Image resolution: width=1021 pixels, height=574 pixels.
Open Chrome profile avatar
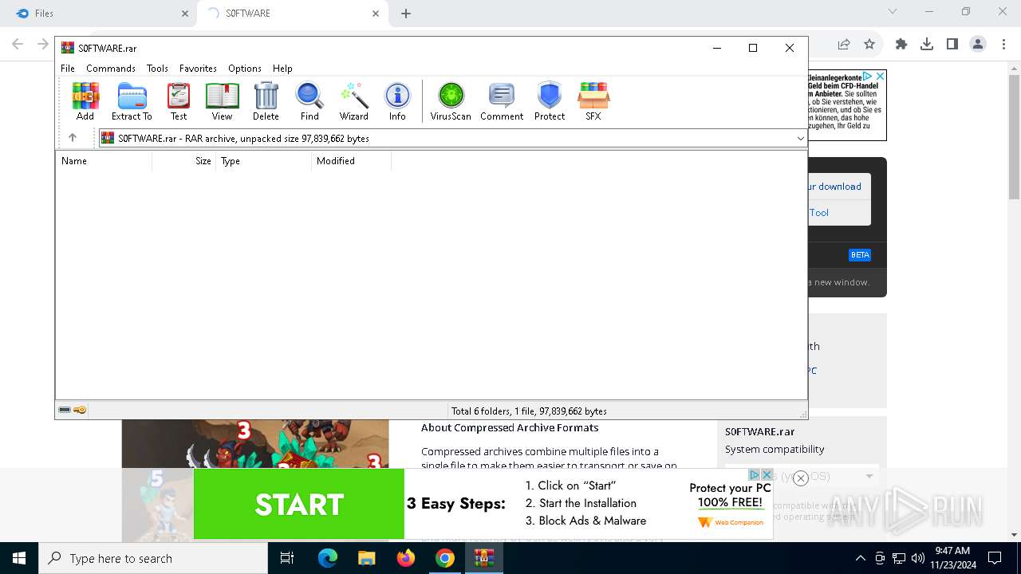[978, 45]
